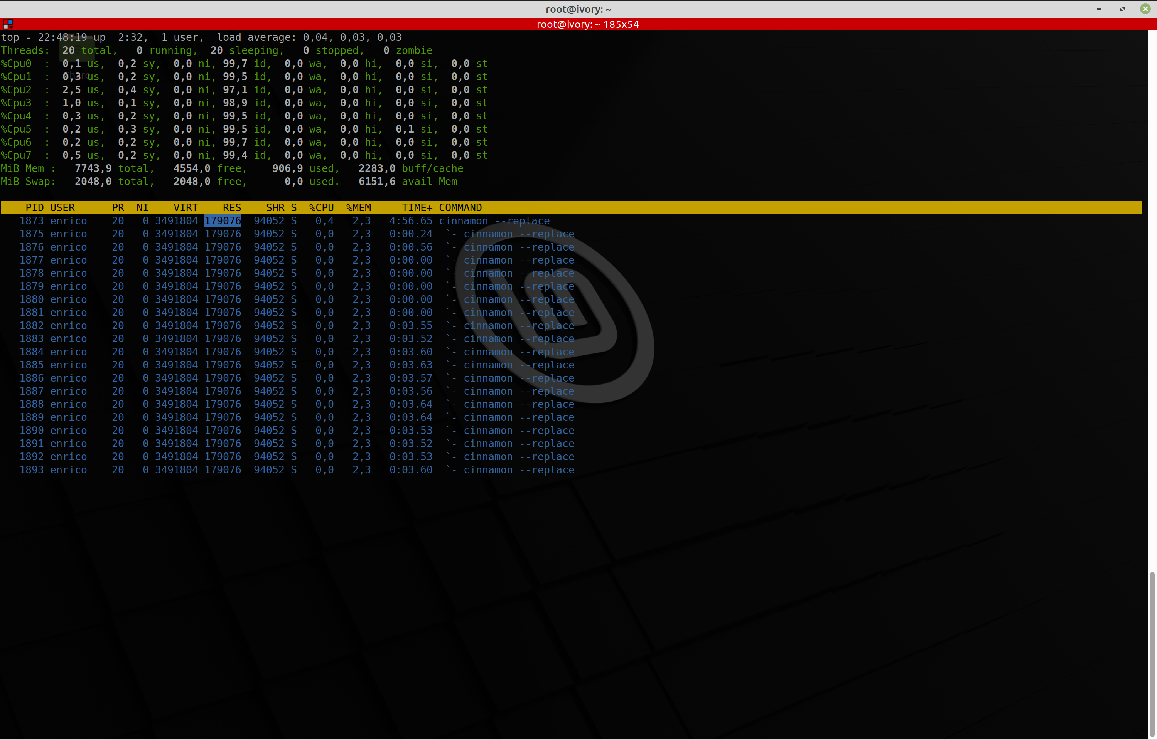Click PID 1888 row

point(297,404)
